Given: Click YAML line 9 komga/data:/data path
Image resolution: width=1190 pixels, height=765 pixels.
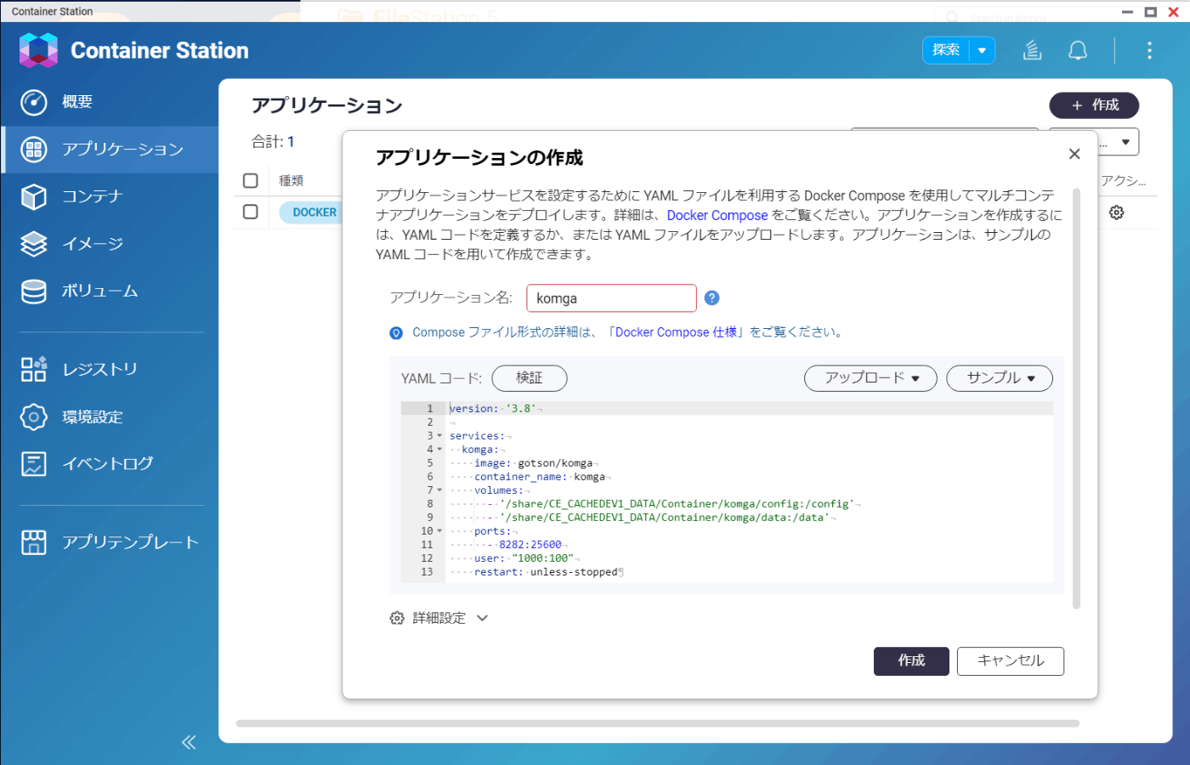Looking at the screenshot, I should point(665,518).
